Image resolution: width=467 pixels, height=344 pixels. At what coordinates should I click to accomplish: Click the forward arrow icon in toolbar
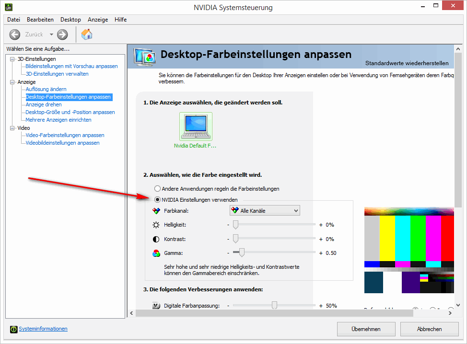(x=62, y=34)
